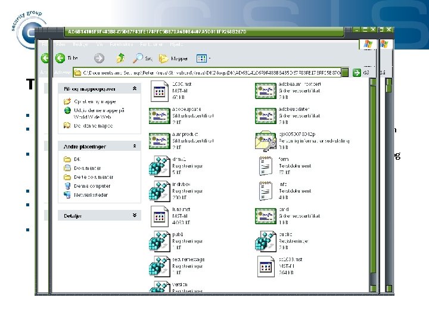429x322 pixels.
Task: Click the window title bar hash text
Action: tap(157, 32)
